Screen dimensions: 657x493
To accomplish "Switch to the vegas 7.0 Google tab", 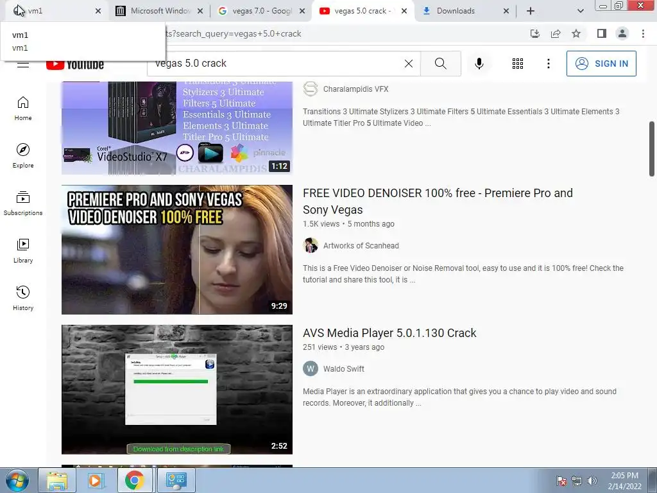I will (x=262, y=11).
